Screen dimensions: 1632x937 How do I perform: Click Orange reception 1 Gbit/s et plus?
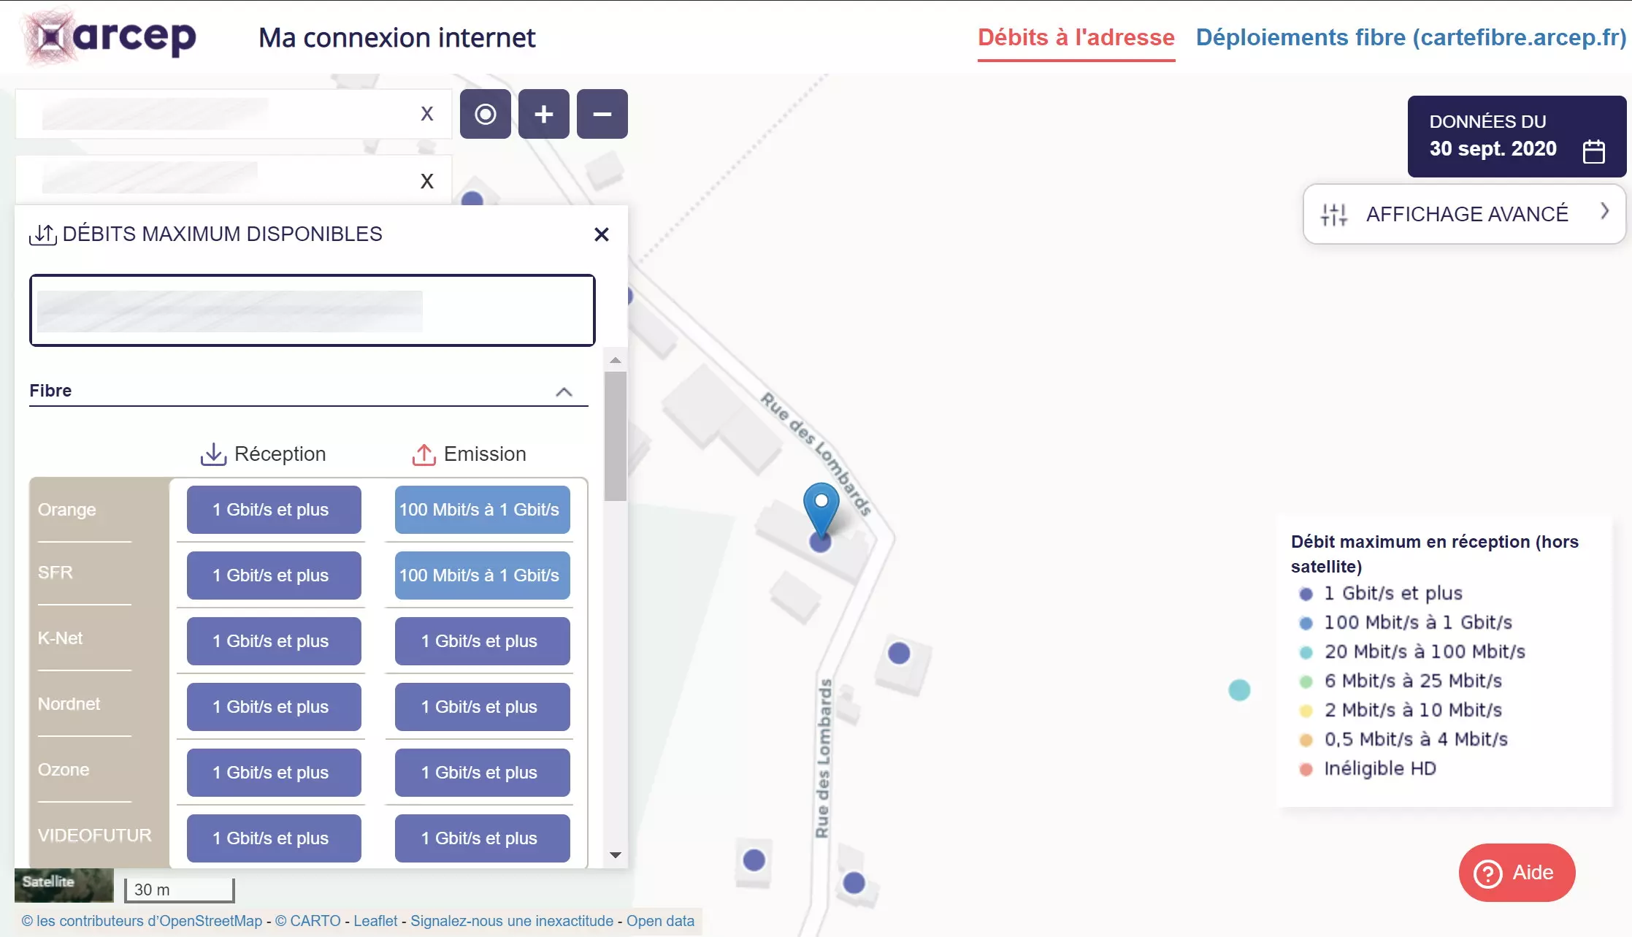click(274, 510)
